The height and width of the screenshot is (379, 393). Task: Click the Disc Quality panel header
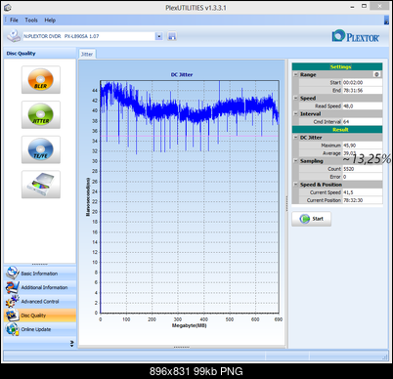point(40,54)
